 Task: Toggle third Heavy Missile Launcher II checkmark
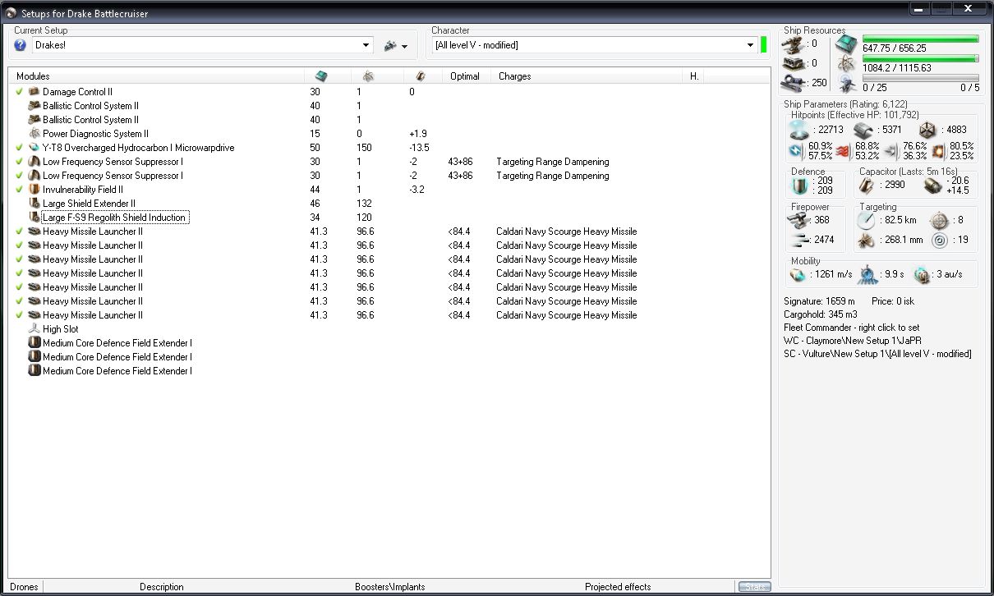coord(20,259)
